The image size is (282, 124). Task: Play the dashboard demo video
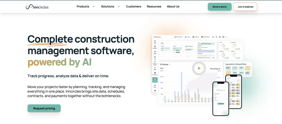(199, 68)
